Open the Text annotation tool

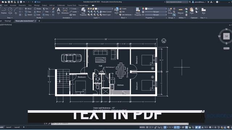[58, 11]
